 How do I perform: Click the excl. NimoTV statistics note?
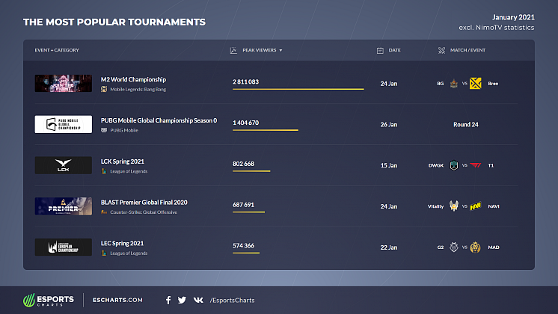click(497, 28)
